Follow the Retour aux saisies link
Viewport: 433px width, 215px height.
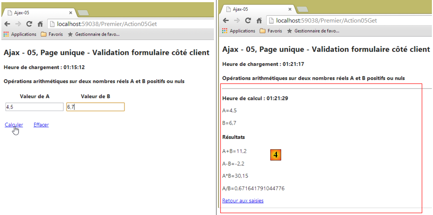point(243,201)
